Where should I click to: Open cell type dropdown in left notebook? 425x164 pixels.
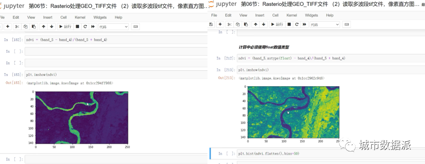(x=113, y=26)
